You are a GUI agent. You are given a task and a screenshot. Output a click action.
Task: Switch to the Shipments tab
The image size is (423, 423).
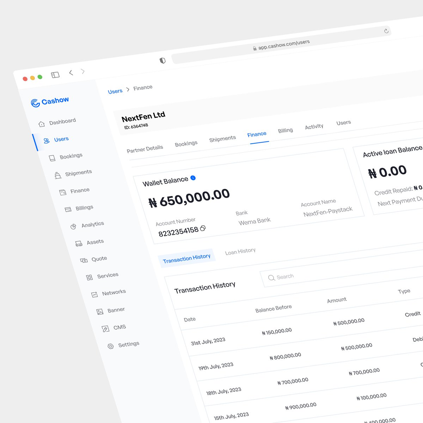(222, 139)
